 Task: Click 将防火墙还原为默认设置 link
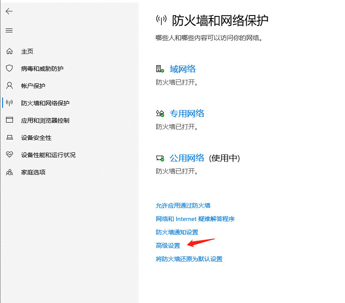click(x=189, y=259)
